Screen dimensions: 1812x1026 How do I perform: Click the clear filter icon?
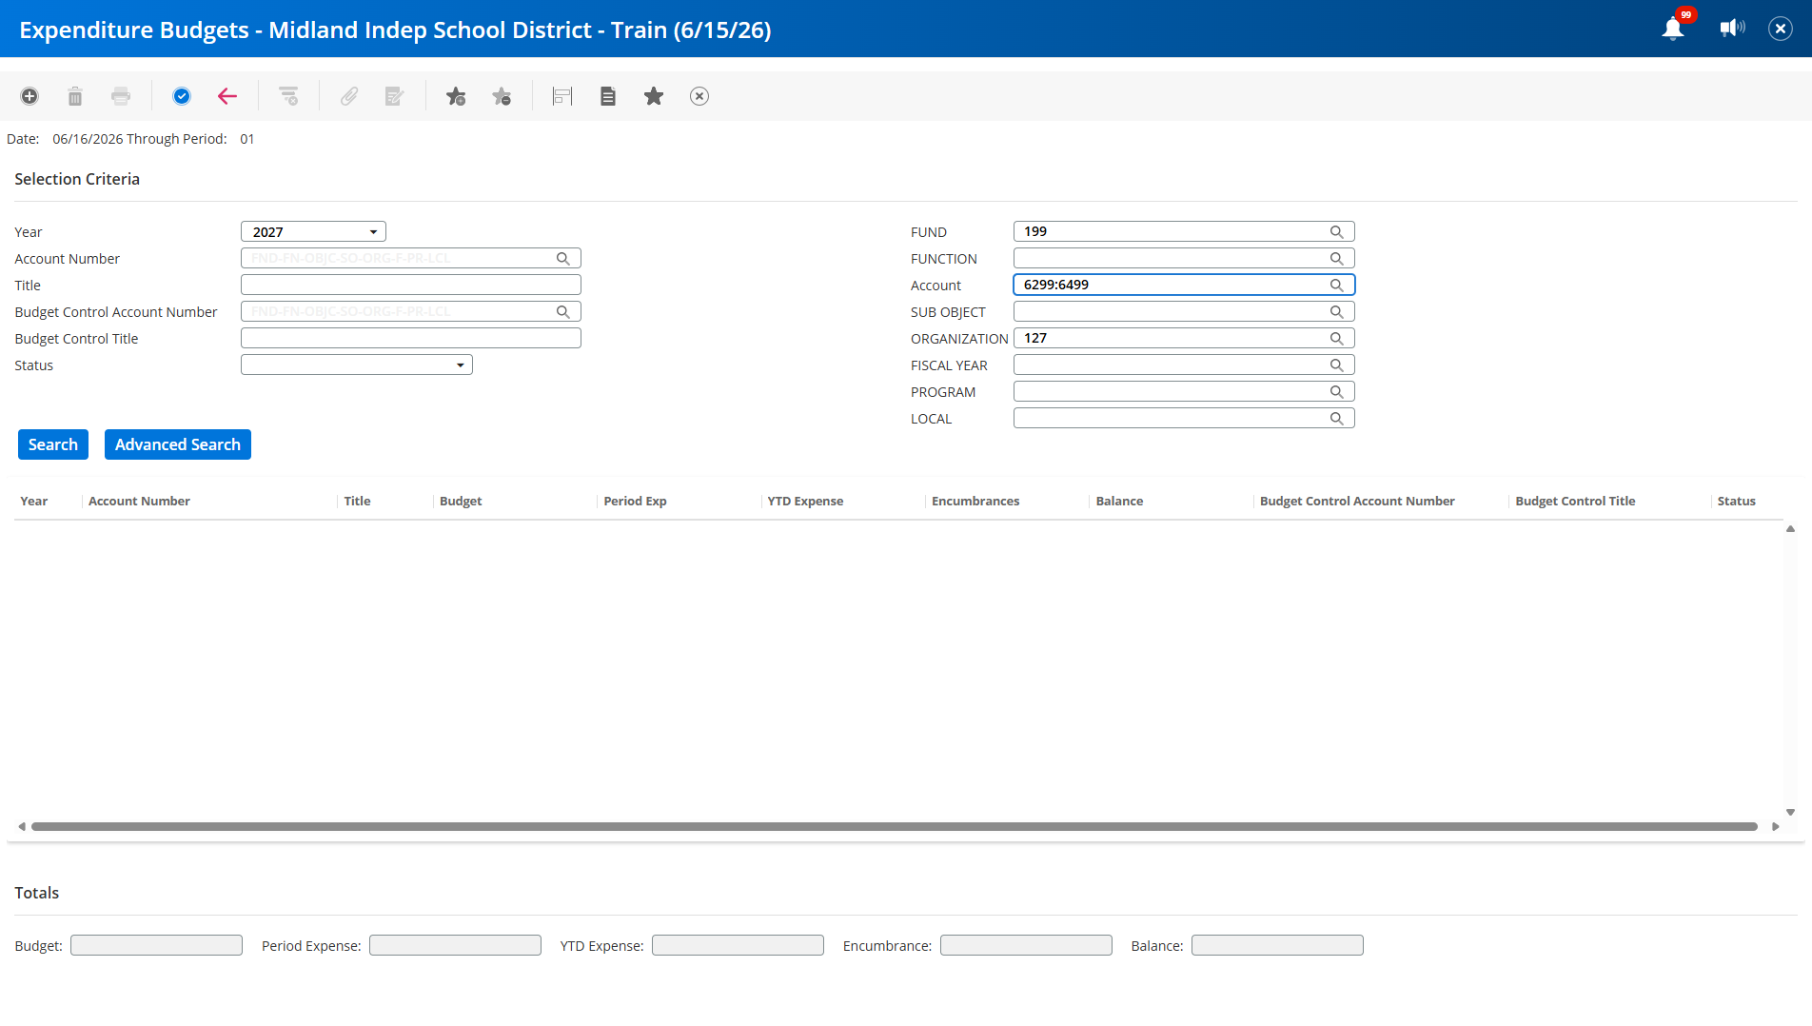pyautogui.click(x=288, y=96)
